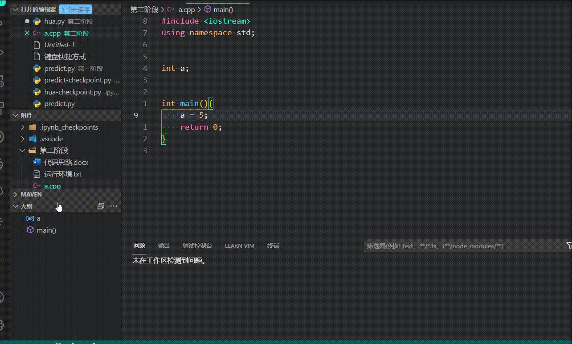The width and height of the screenshot is (572, 344).
Task: Click the Python icon of predict-checkpoint.py
Action: tap(37, 80)
